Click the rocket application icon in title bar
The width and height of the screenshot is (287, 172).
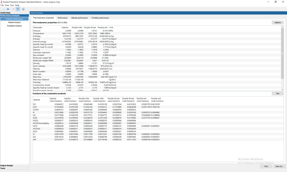1,2
